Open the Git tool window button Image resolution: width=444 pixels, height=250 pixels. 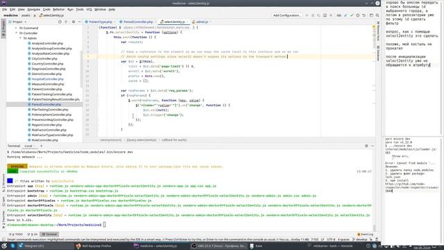33,235
